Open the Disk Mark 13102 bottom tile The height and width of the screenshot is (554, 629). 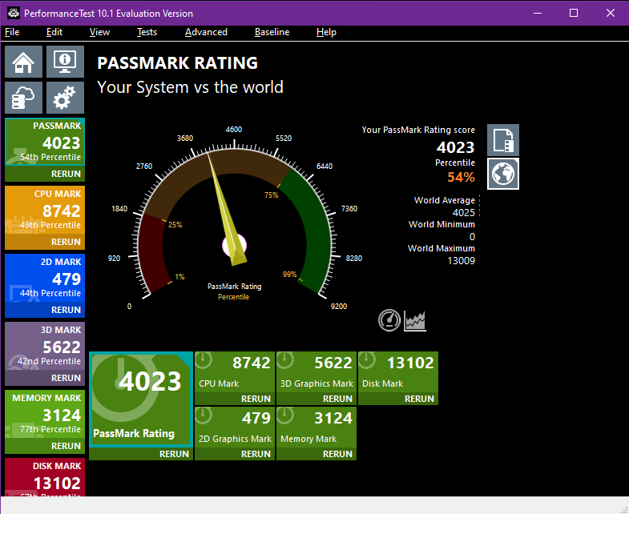coord(398,372)
